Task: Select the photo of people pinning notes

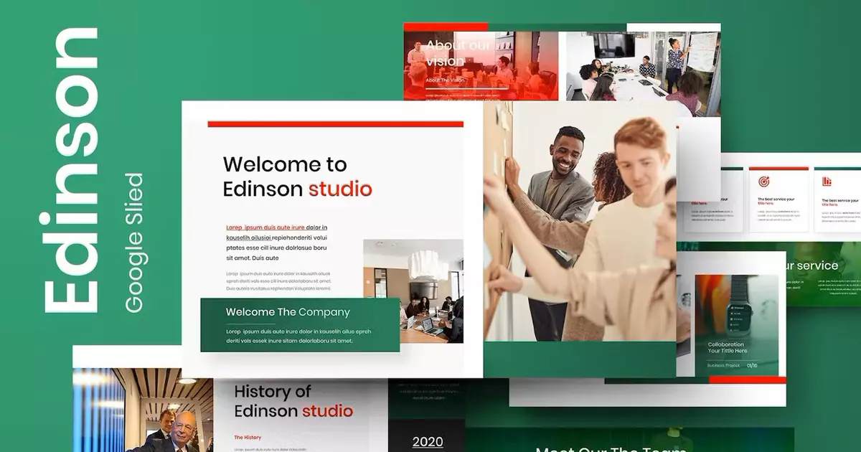Action: tap(580, 221)
